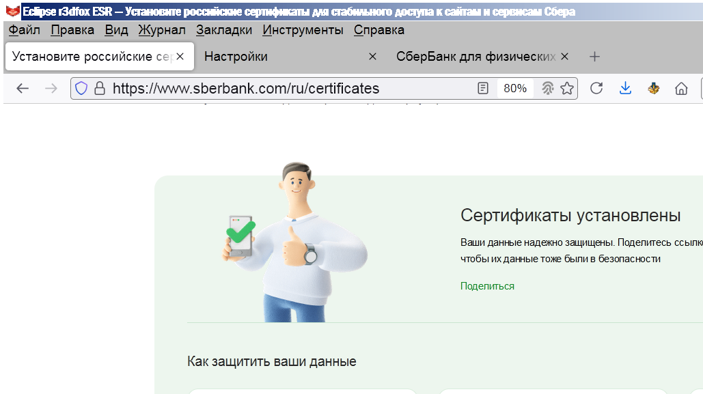The width and height of the screenshot is (703, 394).
Task: Click 'Сертификаты установлены' heading
Action: (x=570, y=216)
